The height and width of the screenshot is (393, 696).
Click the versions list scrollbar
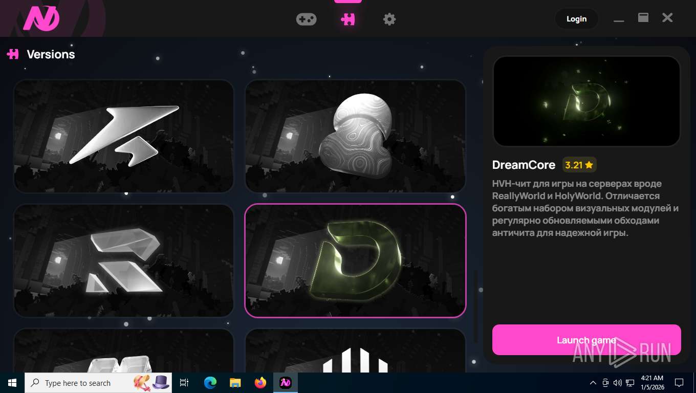point(476,306)
